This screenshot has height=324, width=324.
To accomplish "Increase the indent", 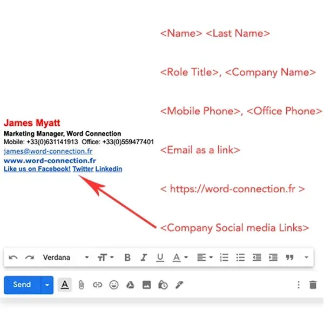I will pyautogui.click(x=273, y=258).
